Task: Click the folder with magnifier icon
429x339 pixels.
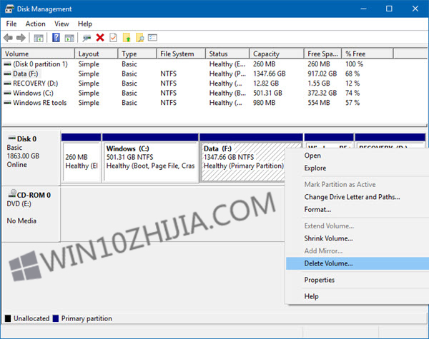Action: point(140,37)
